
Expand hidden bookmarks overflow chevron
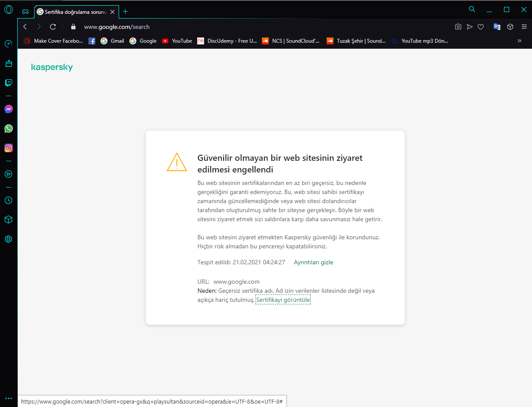[x=519, y=41]
